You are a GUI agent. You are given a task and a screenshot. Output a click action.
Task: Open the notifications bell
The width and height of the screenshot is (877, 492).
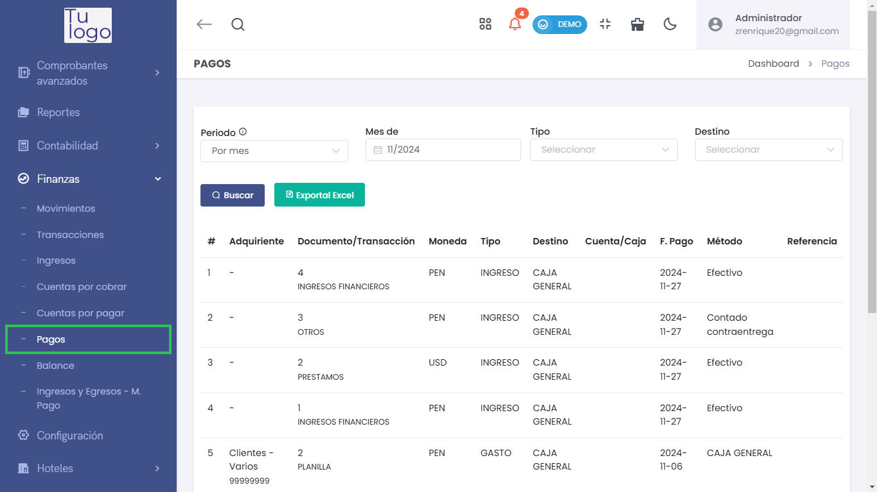(515, 24)
